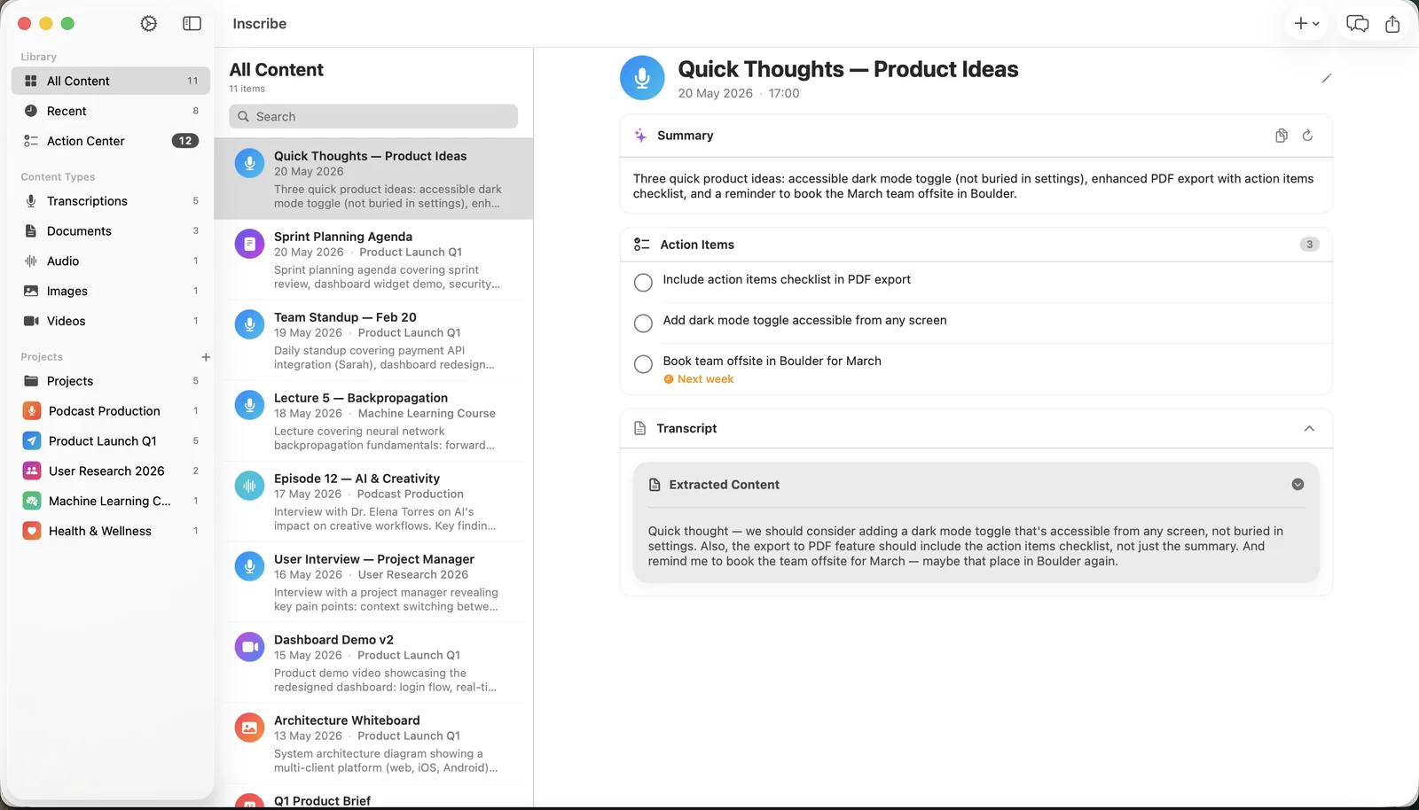Check off 'Add dark mode toggle' action item

click(643, 323)
